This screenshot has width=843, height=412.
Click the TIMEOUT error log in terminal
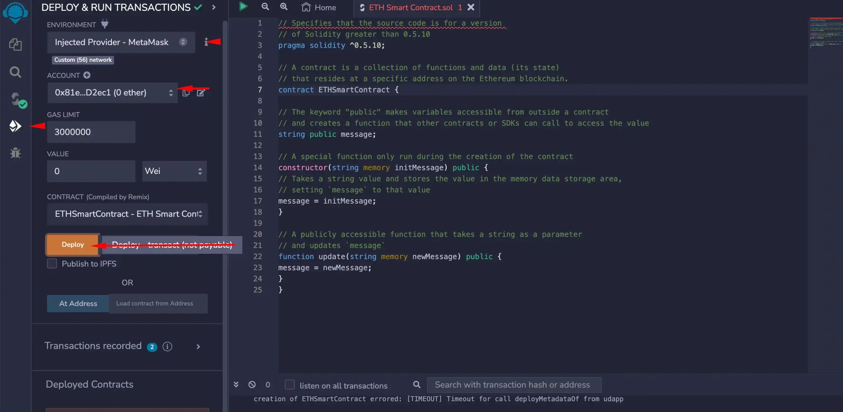click(438, 399)
